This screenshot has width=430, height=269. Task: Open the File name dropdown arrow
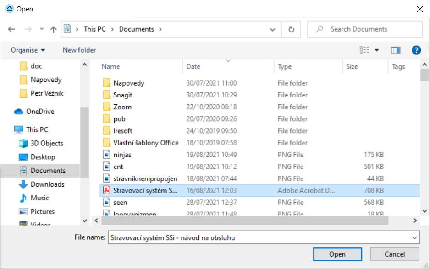coord(414,237)
